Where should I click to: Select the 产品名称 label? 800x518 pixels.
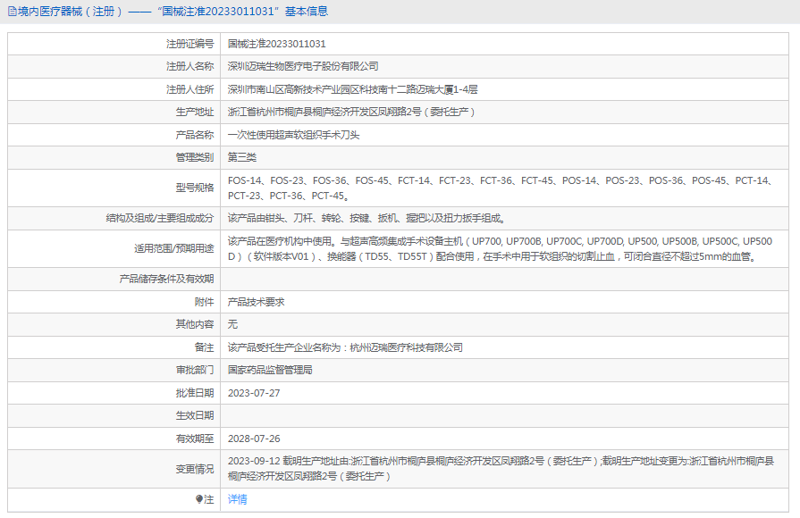pos(195,135)
